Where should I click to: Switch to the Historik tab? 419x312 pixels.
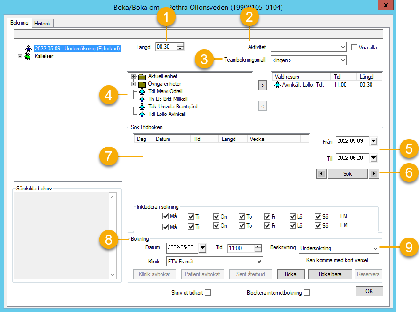click(43, 23)
